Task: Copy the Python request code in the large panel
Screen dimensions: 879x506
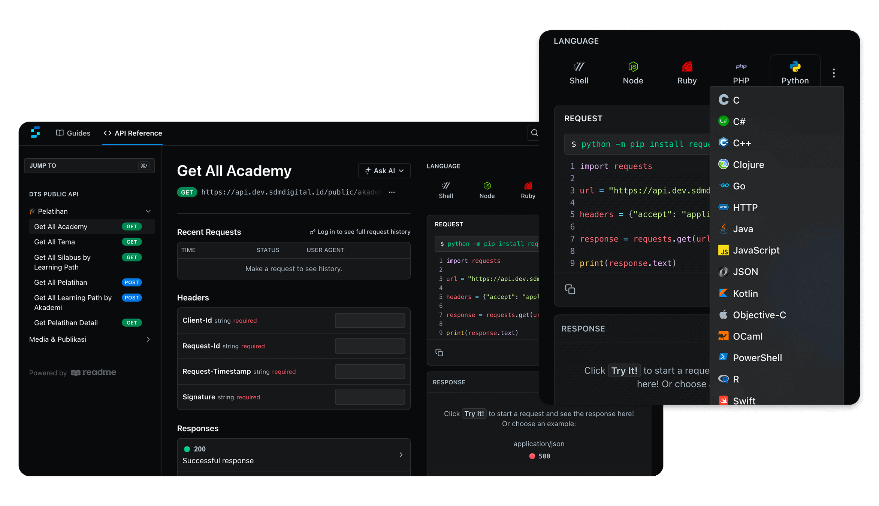Action: click(x=570, y=289)
